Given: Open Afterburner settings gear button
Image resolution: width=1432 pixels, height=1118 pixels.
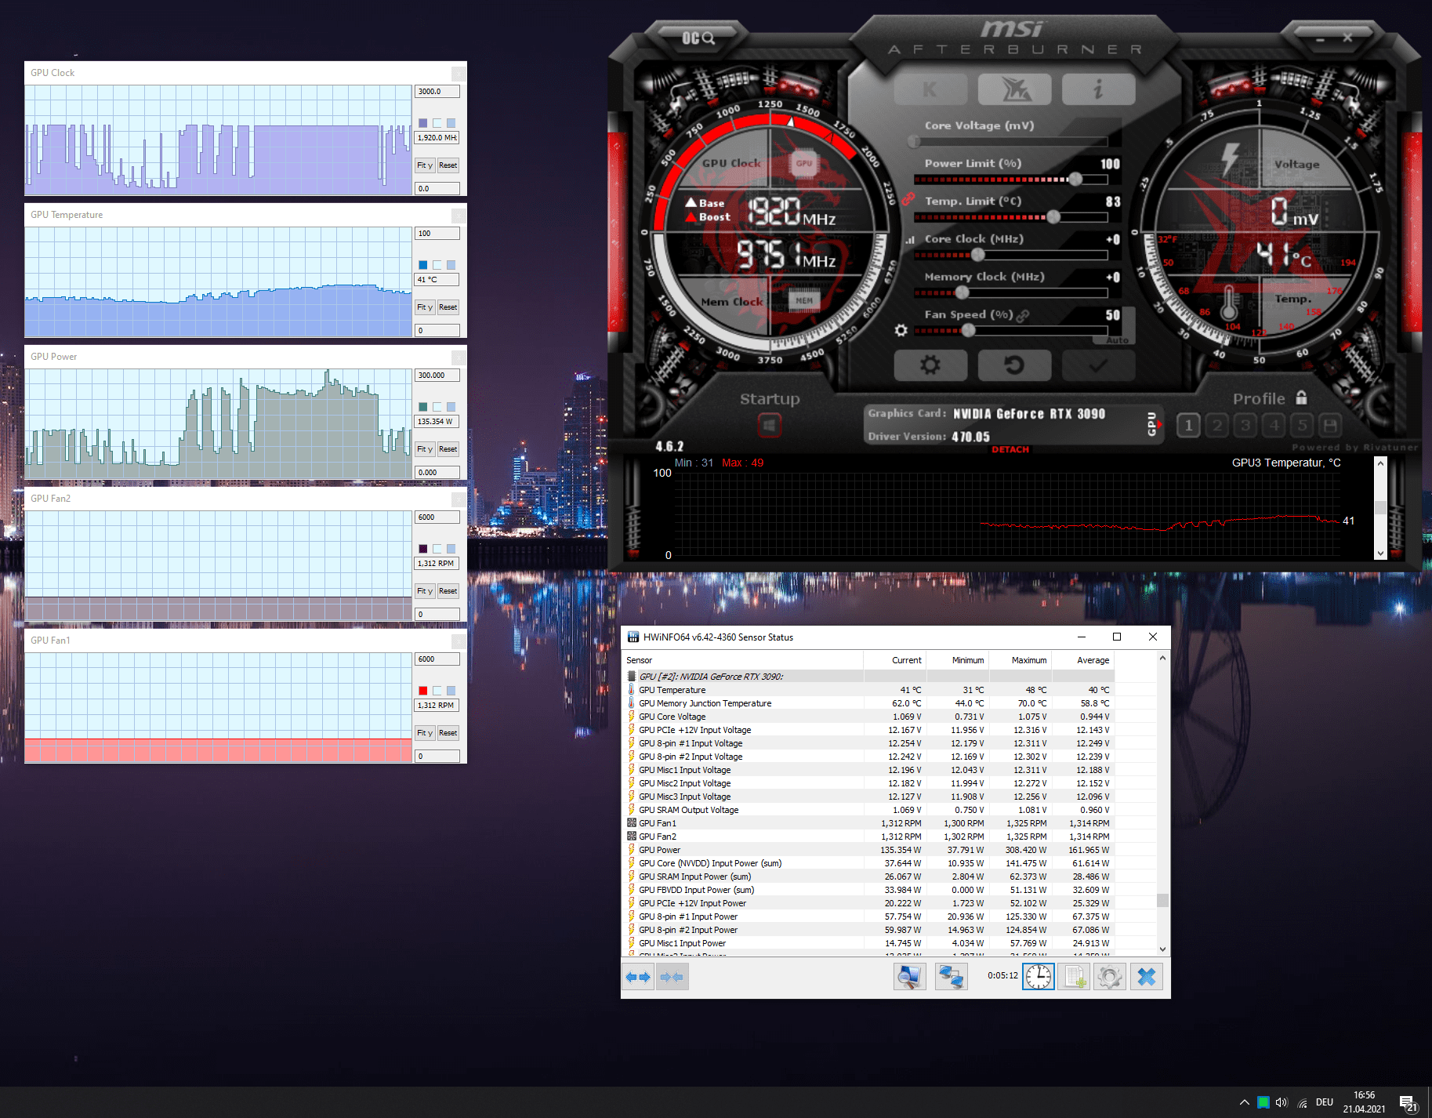Looking at the screenshot, I should point(930,365).
